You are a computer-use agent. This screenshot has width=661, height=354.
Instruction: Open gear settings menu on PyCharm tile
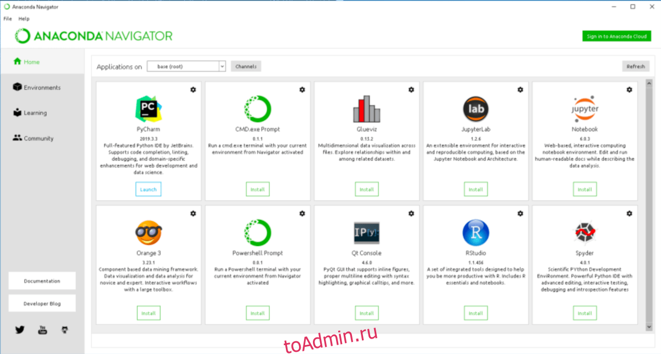(193, 89)
